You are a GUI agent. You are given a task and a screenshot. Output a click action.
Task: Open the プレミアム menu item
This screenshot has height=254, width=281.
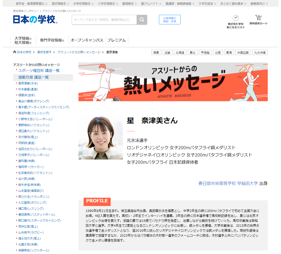pos(117,40)
